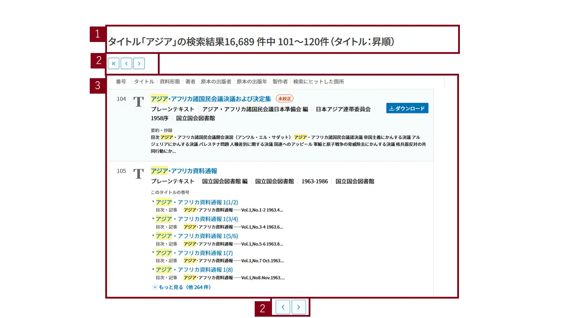Click the 著者 column header
Viewport: 566px width, 318px height.
click(x=191, y=82)
